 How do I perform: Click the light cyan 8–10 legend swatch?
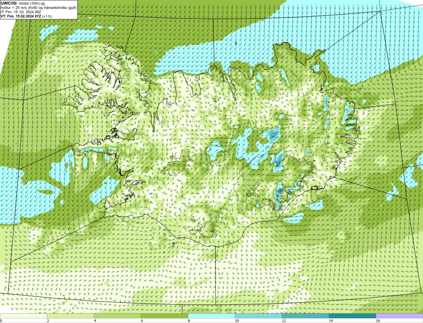click(211, 316)
